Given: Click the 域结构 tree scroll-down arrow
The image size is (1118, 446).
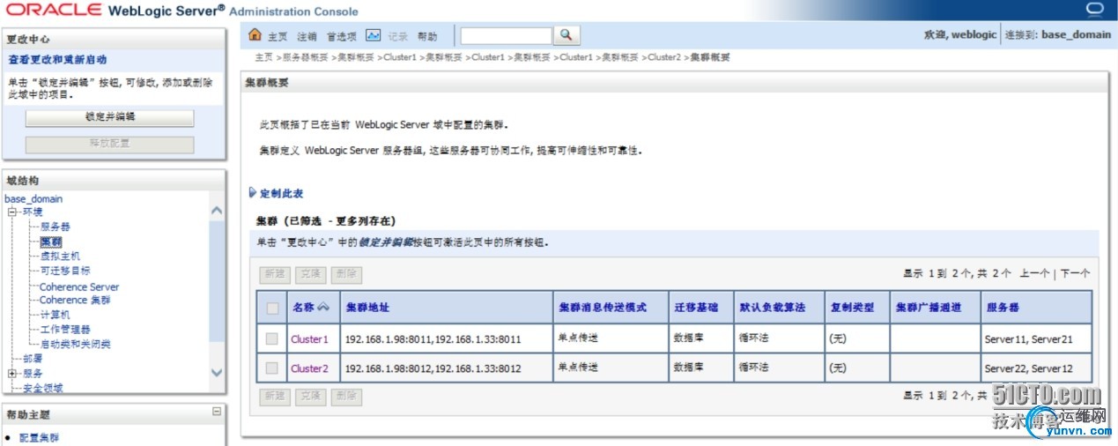Looking at the screenshot, I should (217, 373).
